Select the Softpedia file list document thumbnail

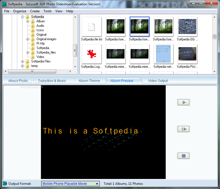[x=92, y=27]
